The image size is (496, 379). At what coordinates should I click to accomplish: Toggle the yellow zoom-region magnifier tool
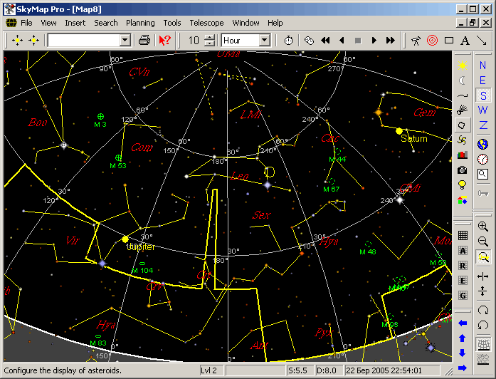point(482,256)
